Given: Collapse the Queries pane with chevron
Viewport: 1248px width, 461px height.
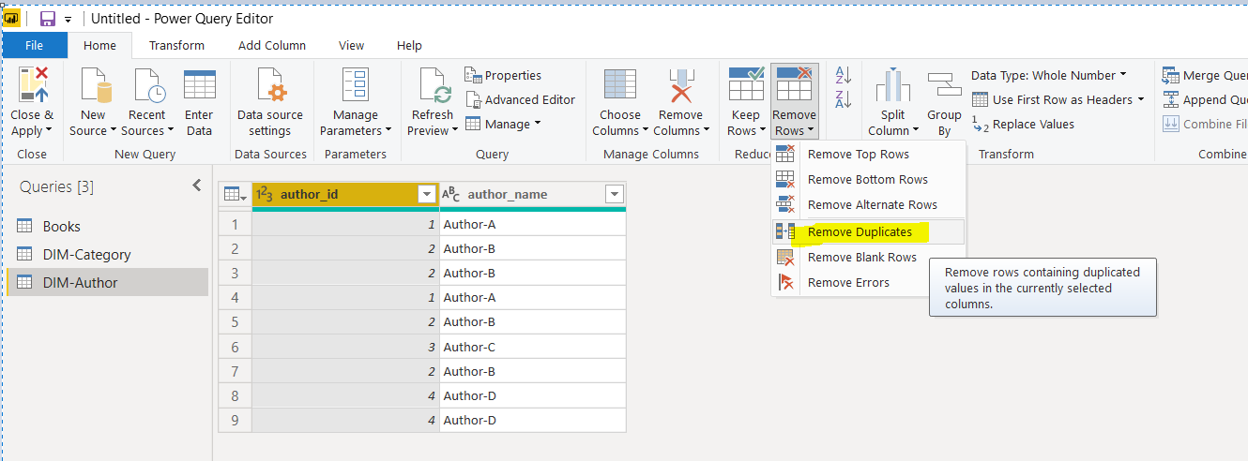Looking at the screenshot, I should [x=197, y=186].
